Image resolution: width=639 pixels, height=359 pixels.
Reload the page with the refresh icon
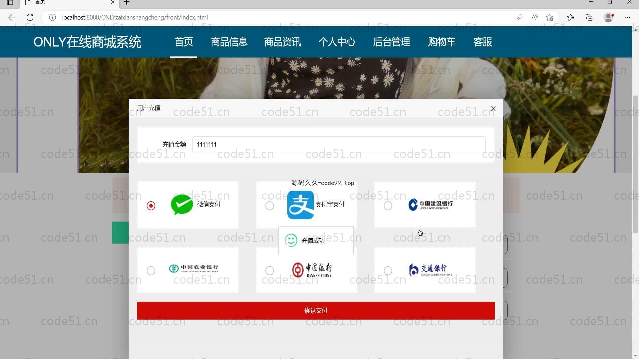(30, 17)
